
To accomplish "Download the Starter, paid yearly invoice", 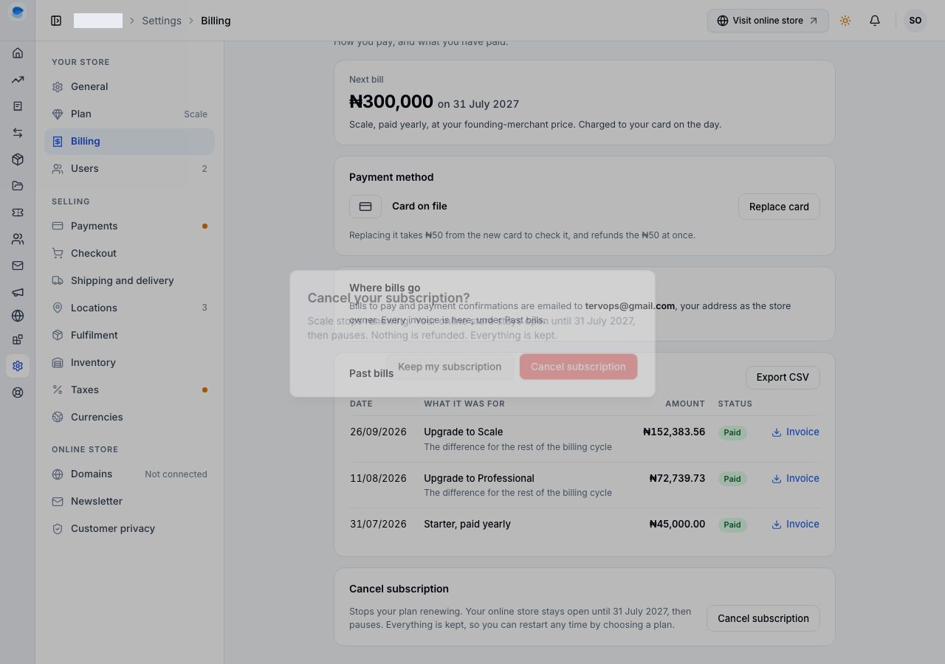I will [x=795, y=525].
